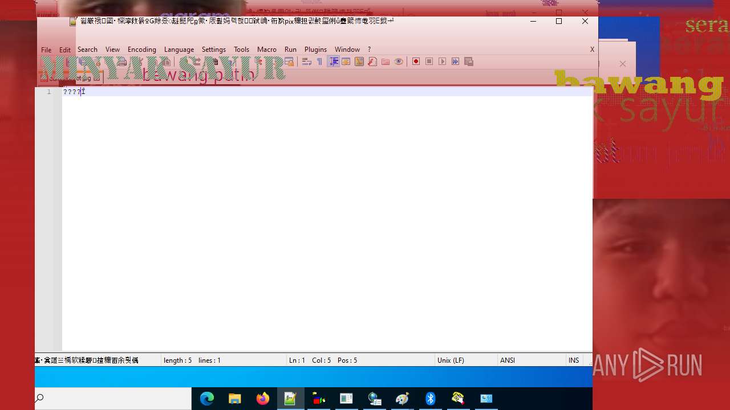Toggle INS insert mode in status bar

(x=574, y=360)
